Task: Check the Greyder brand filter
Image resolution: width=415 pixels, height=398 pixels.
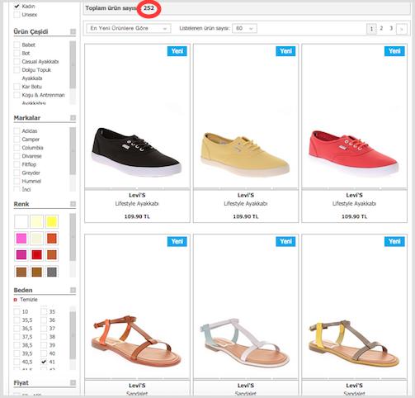Action: (x=17, y=173)
